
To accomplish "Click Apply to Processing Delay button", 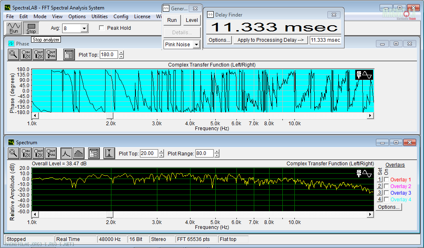I will pos(271,40).
